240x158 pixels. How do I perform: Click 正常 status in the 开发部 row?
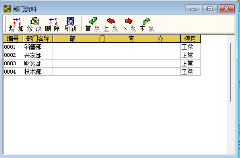point(190,55)
